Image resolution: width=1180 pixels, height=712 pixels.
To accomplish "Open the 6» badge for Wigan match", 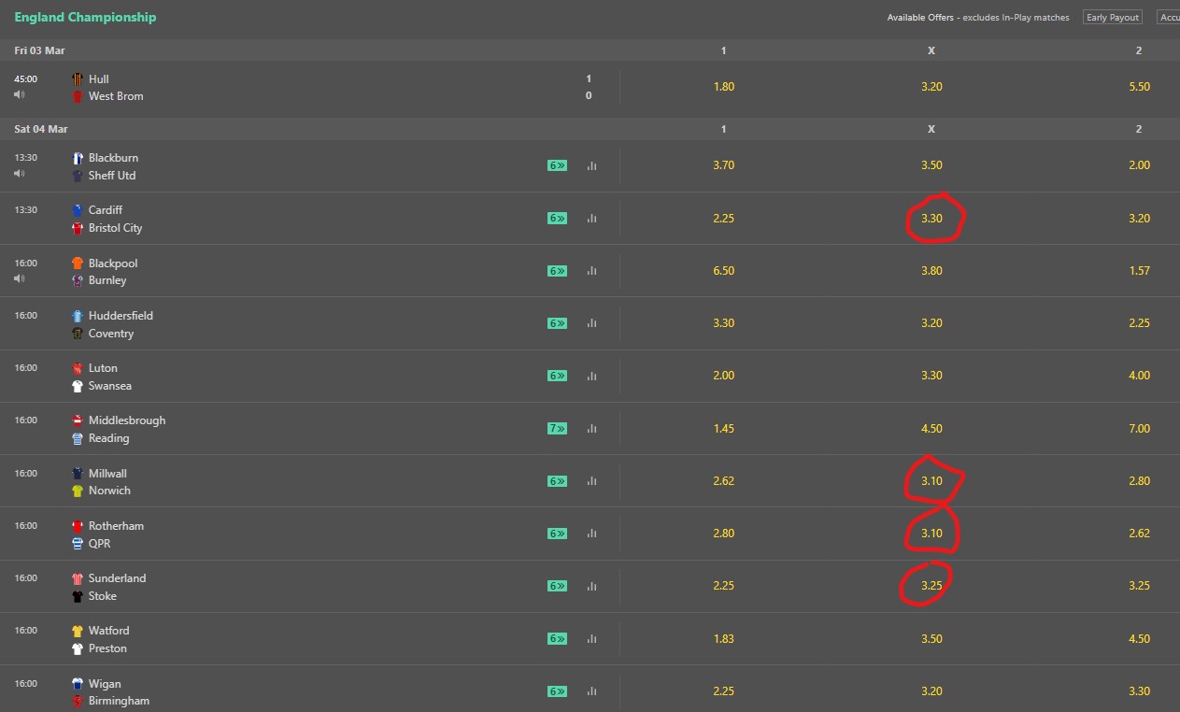I will pyautogui.click(x=557, y=691).
